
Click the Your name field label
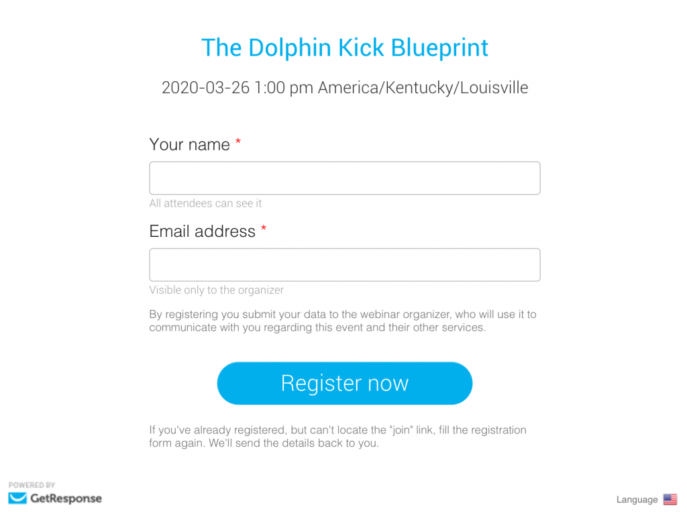pos(189,144)
